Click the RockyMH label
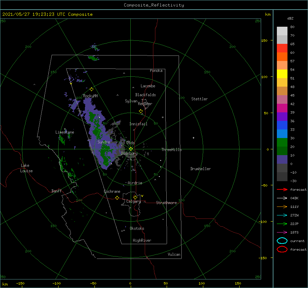Image resolution: width=308 pixels, height=288 pixels. pos(90,96)
